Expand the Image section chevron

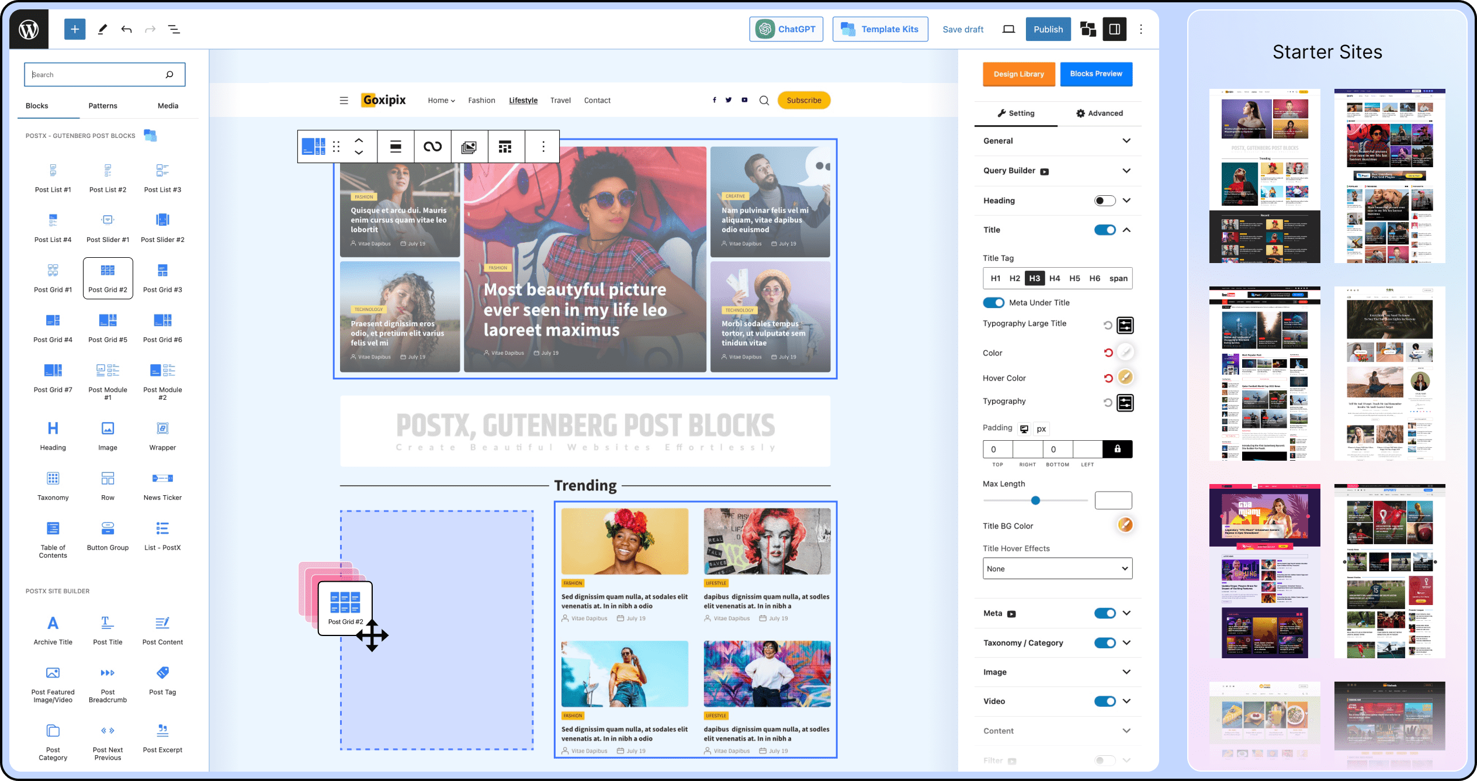(x=1126, y=672)
